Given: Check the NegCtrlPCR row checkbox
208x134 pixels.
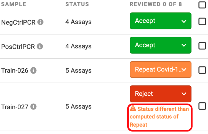Looking at the screenshot, I should (202, 21).
